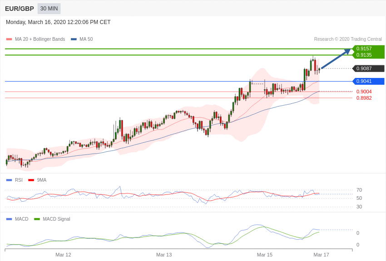Screen dimensions: 386x261
Task: Click the Research © 2020 Trading Central credit
Action: (348, 39)
